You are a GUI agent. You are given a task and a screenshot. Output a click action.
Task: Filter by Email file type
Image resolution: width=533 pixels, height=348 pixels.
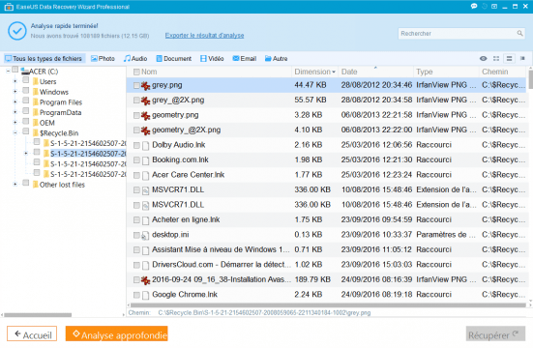(x=245, y=58)
